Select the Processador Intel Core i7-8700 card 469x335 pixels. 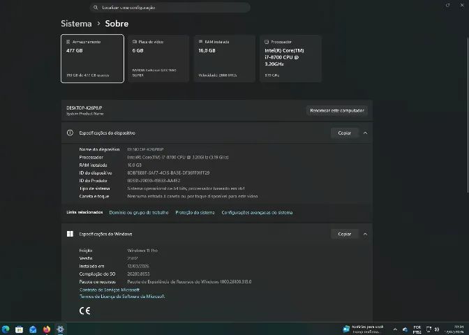tap(291, 59)
